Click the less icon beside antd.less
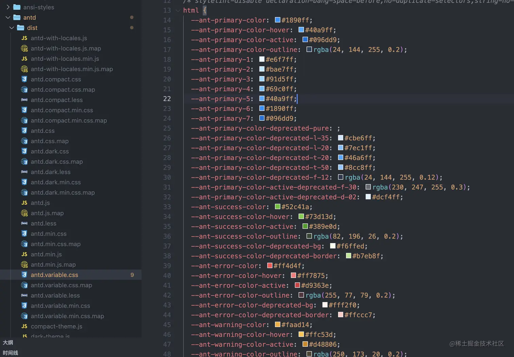 [x=24, y=223]
